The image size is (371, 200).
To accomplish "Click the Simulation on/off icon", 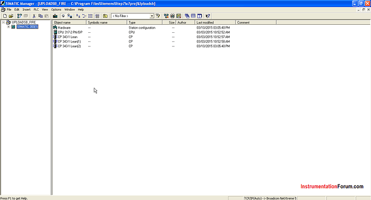I will (173, 16).
